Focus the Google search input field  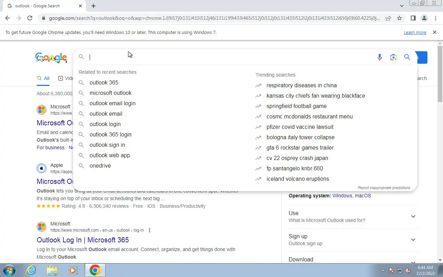coord(230,57)
